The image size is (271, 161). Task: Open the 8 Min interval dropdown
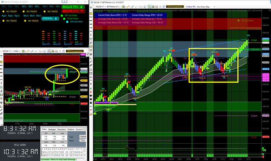pyautogui.click(x=17, y=51)
